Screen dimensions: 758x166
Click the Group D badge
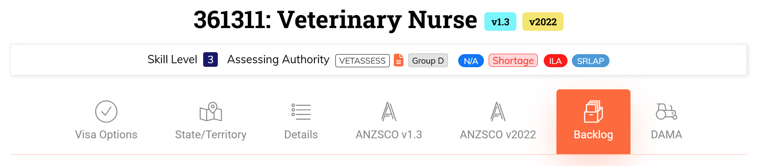[x=428, y=60]
